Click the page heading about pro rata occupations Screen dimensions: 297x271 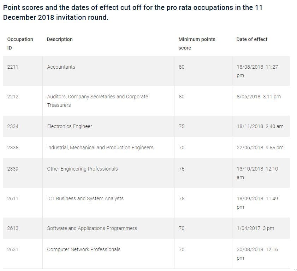click(x=132, y=12)
